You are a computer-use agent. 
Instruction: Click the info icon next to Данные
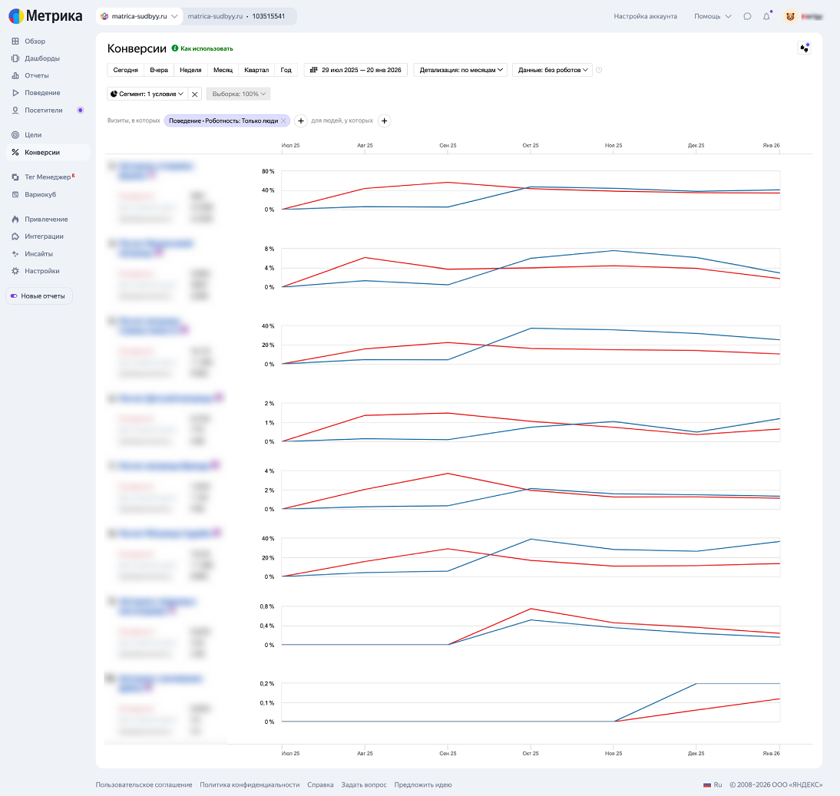(599, 70)
